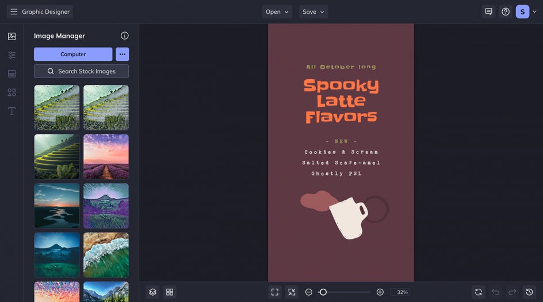The image size is (543, 302).
Task: Select the blue misty mountain thumbnail
Action: pos(57,255)
